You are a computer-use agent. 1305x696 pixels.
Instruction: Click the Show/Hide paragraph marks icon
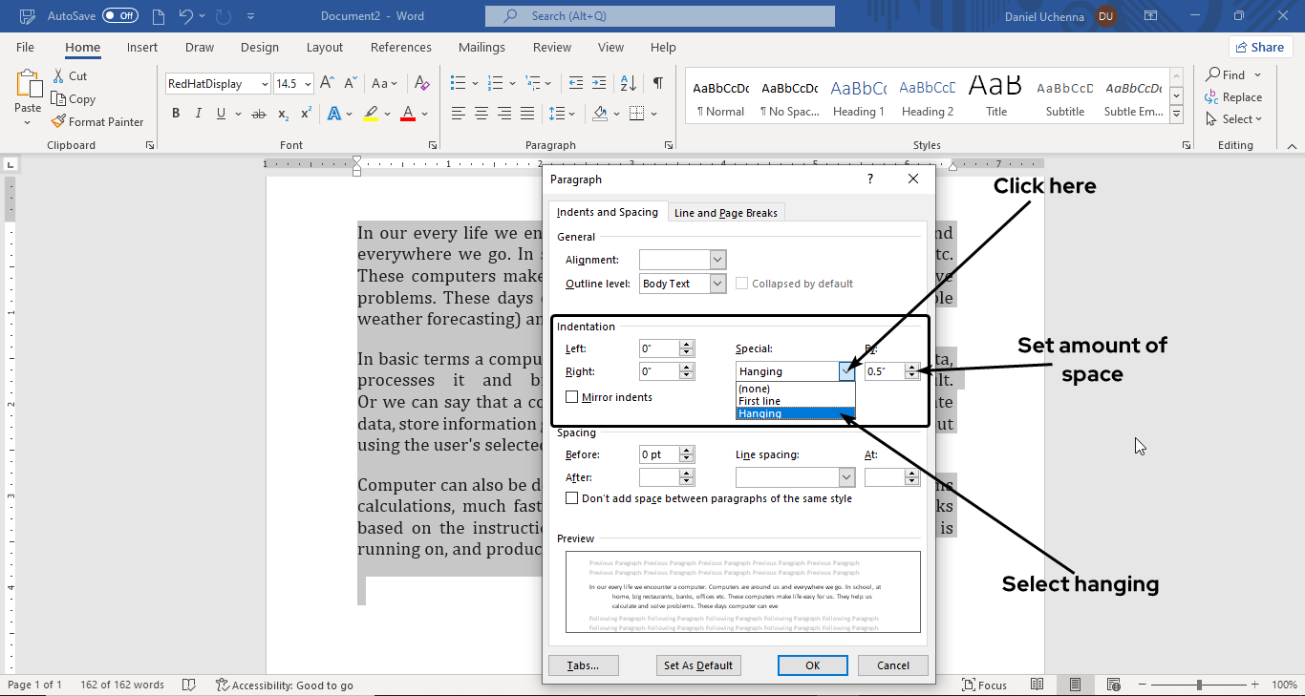658,84
